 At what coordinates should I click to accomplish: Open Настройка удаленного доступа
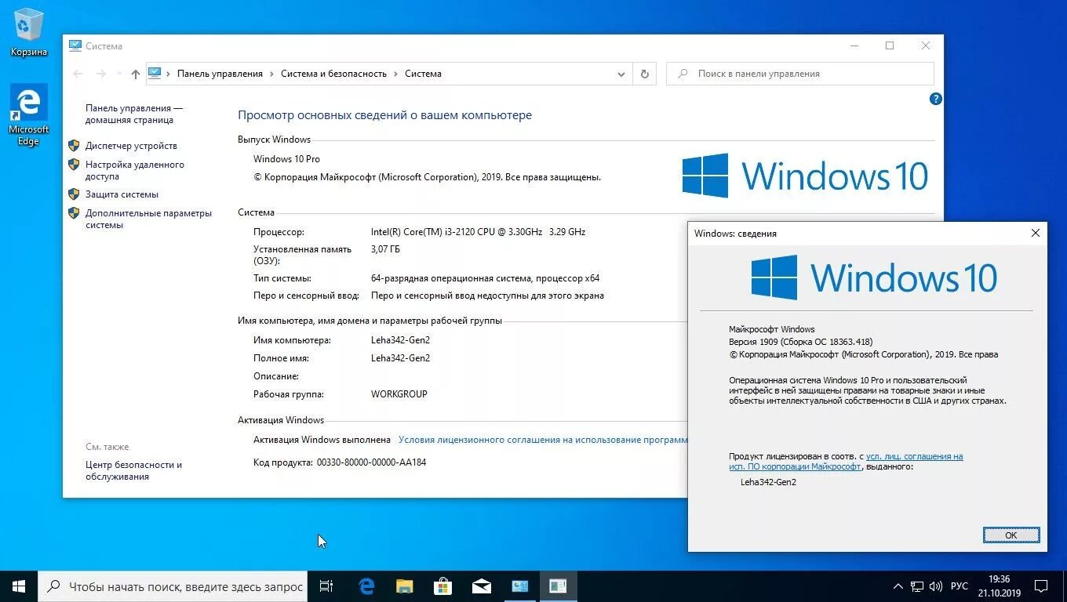click(x=135, y=170)
